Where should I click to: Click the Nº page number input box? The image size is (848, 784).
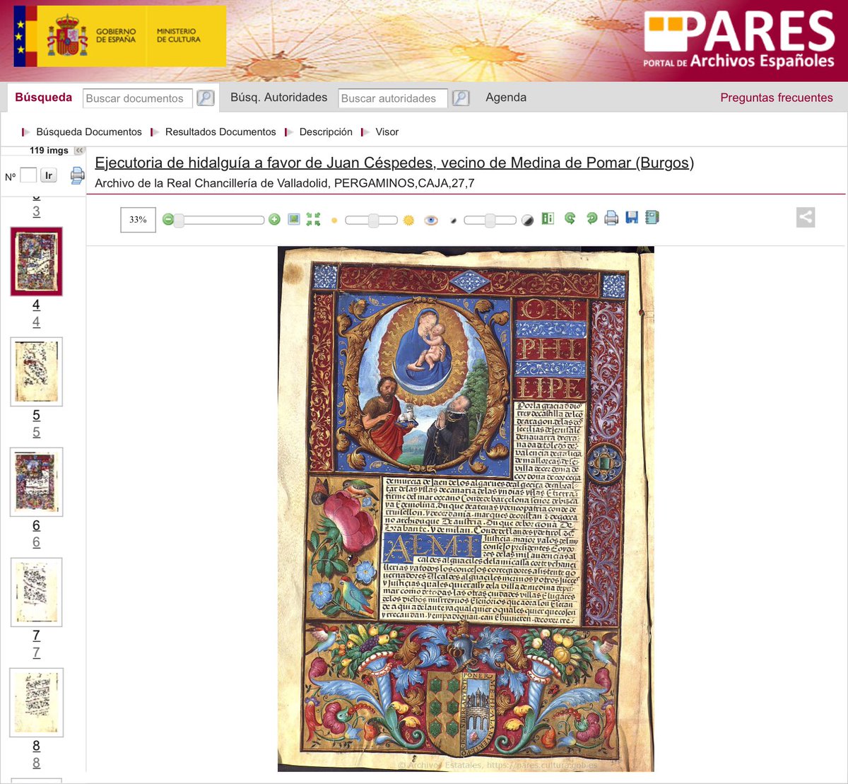pyautogui.click(x=28, y=175)
